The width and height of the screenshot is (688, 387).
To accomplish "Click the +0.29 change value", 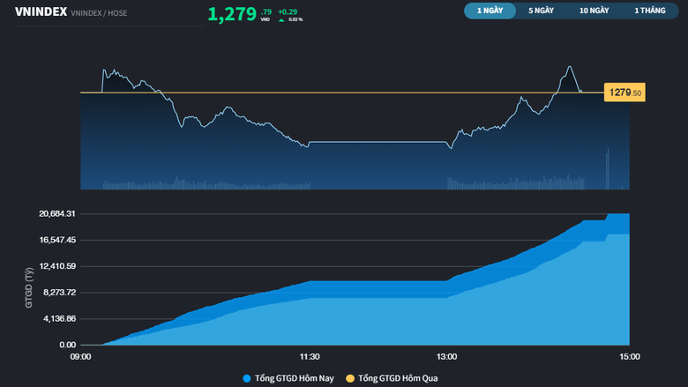I will 287,11.
